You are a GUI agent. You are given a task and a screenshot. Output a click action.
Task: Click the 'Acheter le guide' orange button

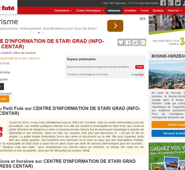168,124
